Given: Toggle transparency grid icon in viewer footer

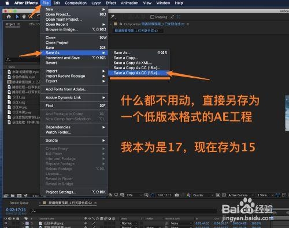Looking at the screenshot, I should click(x=224, y=195).
